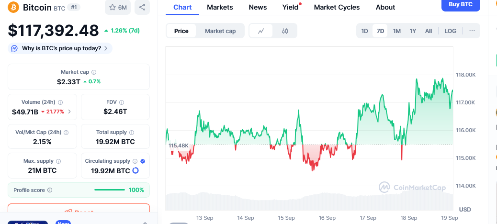This screenshot has height=224, width=497.
Task: Set chart range to 7D
Action: click(x=380, y=31)
